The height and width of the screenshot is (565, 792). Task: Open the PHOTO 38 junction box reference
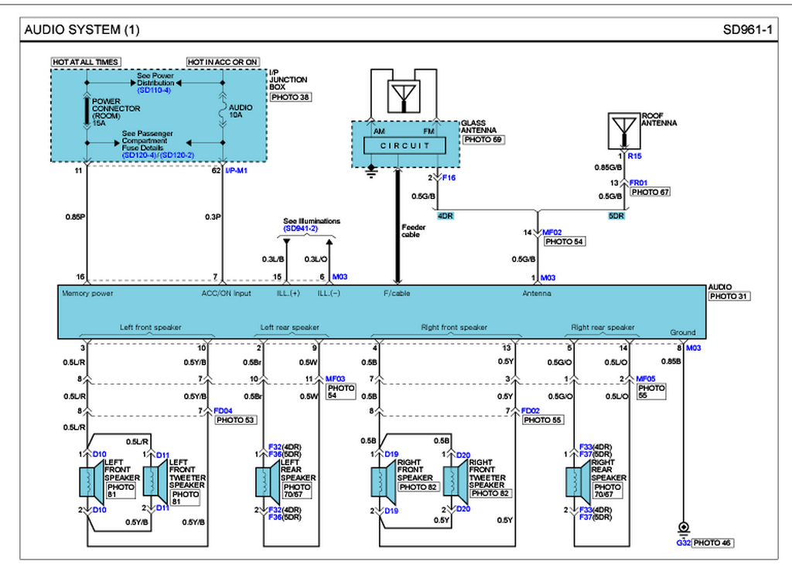pos(291,97)
